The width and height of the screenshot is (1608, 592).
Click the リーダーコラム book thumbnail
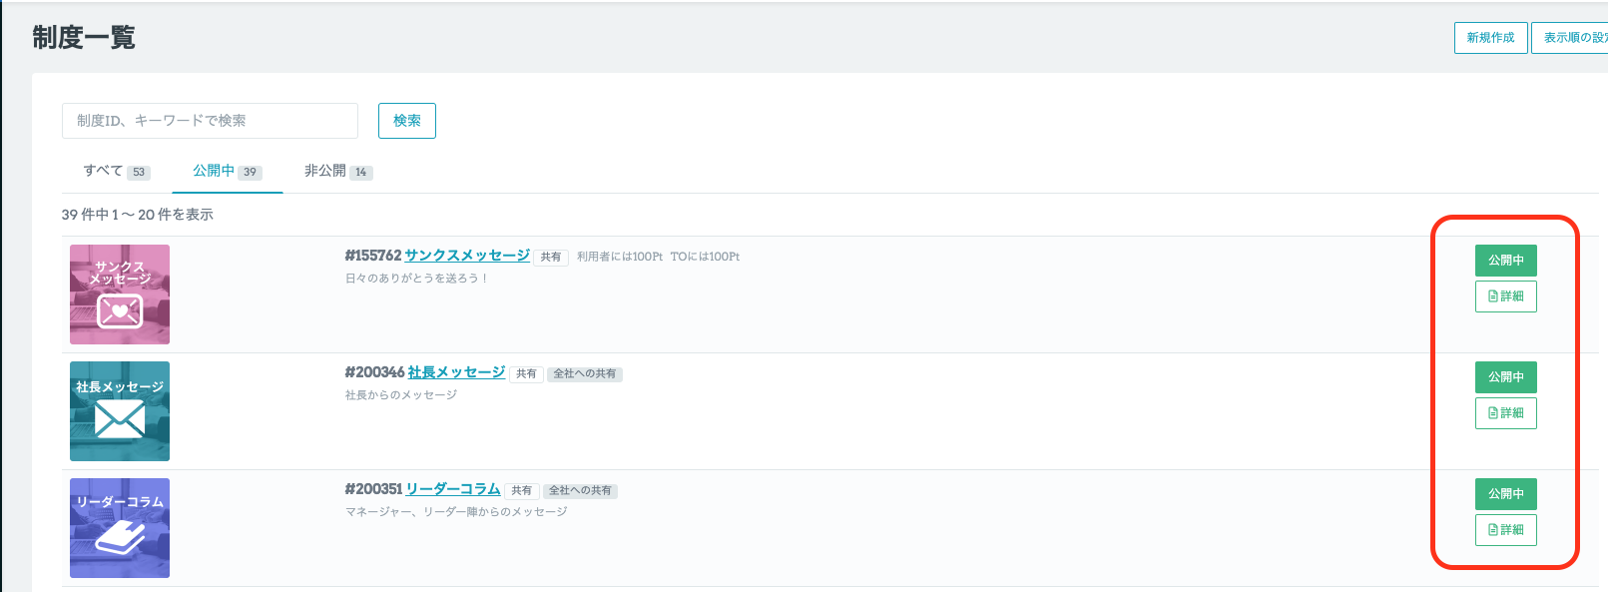pos(120,528)
